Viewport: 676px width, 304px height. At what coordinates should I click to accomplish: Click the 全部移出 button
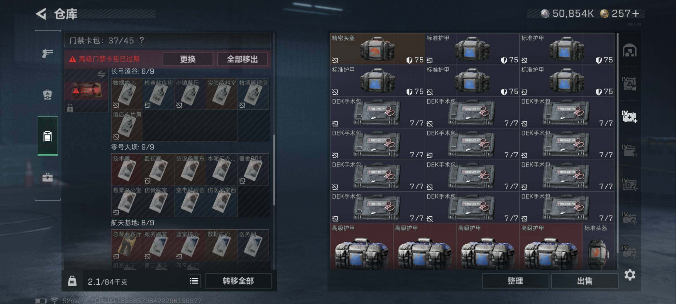click(x=242, y=59)
